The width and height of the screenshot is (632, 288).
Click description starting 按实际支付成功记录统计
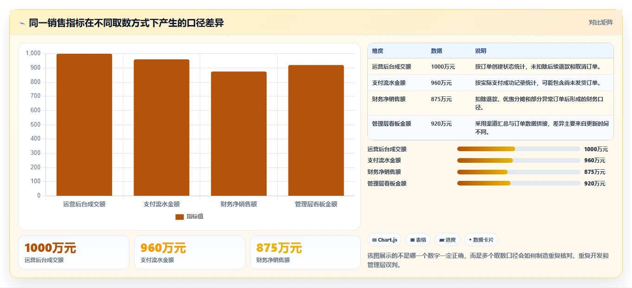(538, 83)
